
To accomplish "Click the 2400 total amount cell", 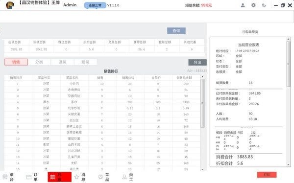I will click(186, 102).
